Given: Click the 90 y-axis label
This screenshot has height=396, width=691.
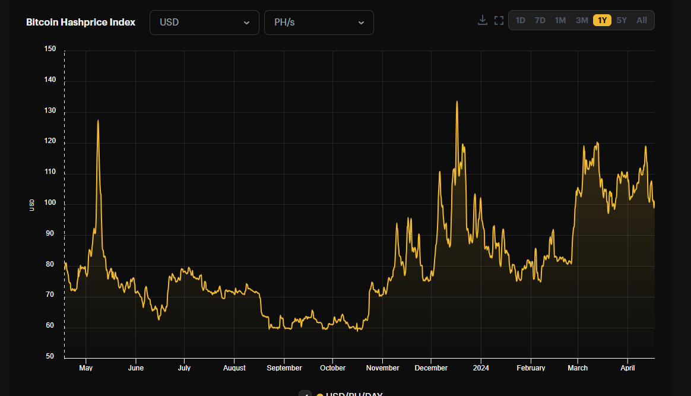Looking at the screenshot, I should pos(50,233).
